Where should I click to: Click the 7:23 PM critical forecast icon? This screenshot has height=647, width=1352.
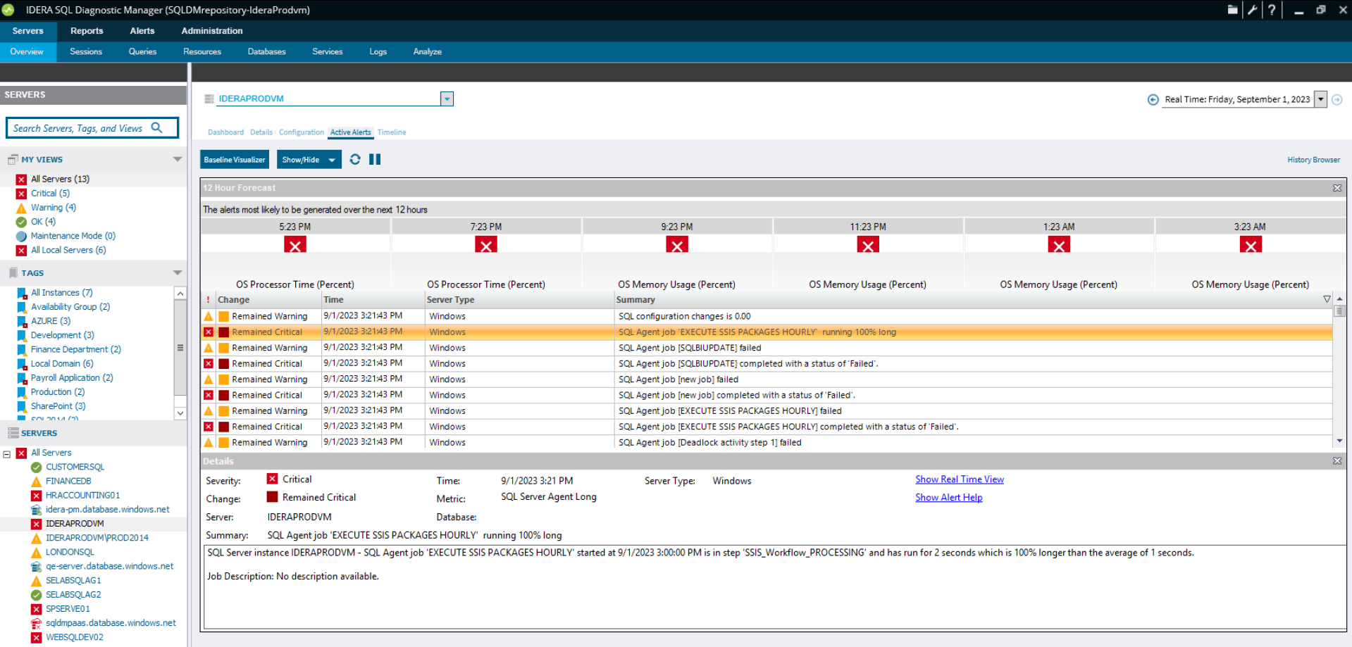tap(486, 245)
